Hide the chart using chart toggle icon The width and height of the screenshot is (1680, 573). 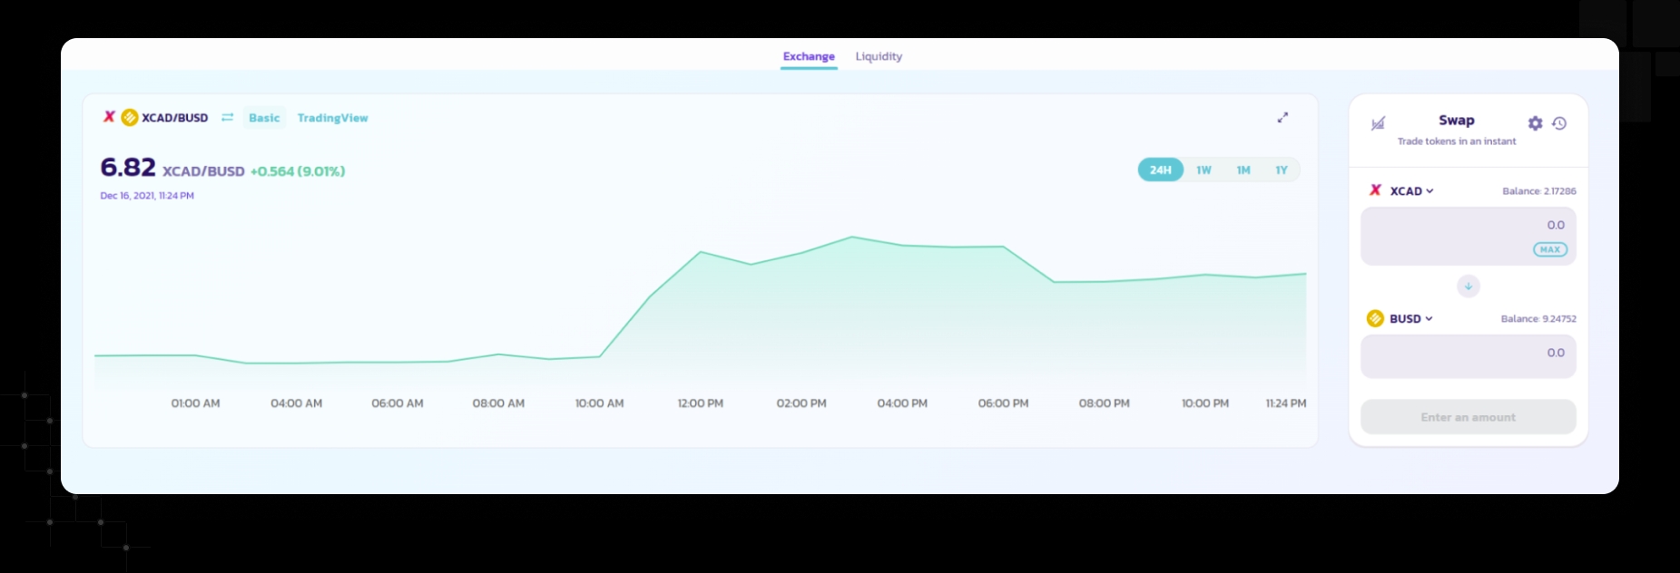click(x=1378, y=124)
